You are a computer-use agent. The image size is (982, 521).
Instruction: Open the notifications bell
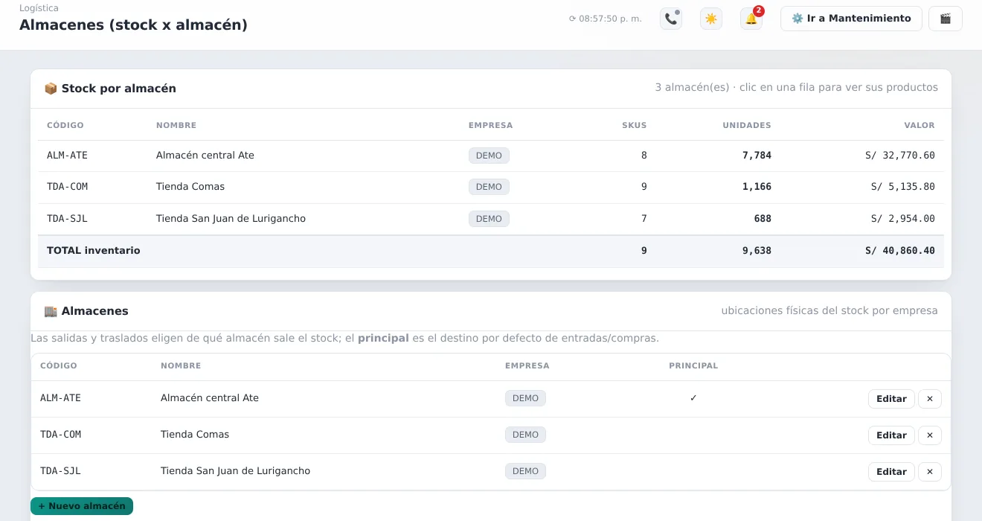point(751,19)
